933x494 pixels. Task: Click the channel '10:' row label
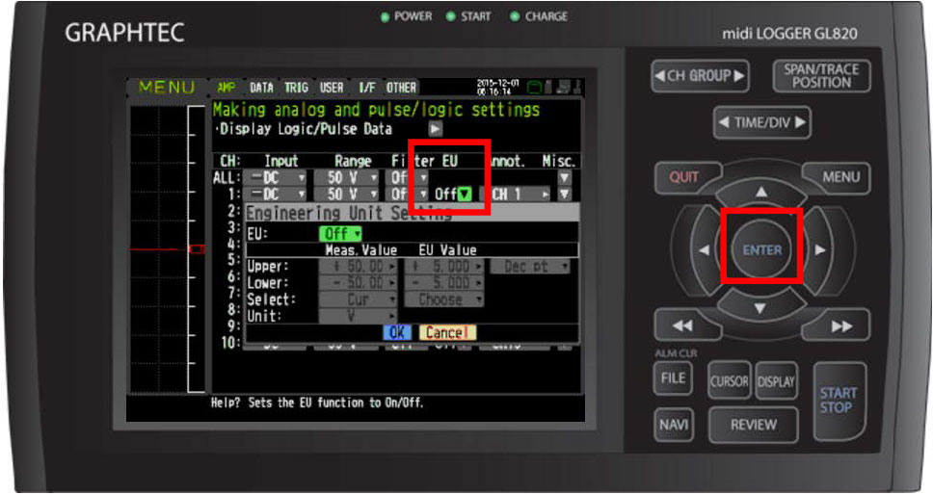click(x=231, y=343)
